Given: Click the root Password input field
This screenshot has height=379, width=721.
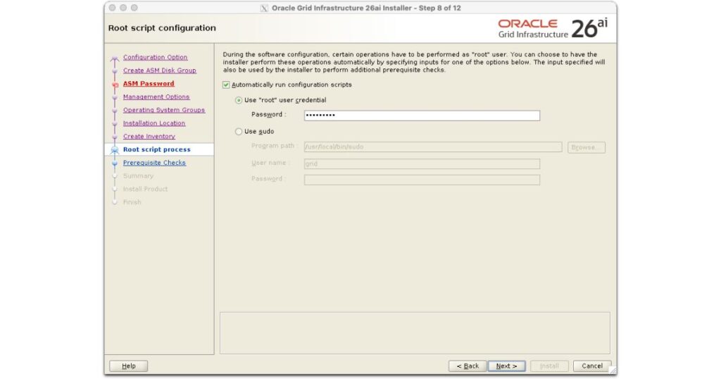Looking at the screenshot, I should (422, 116).
